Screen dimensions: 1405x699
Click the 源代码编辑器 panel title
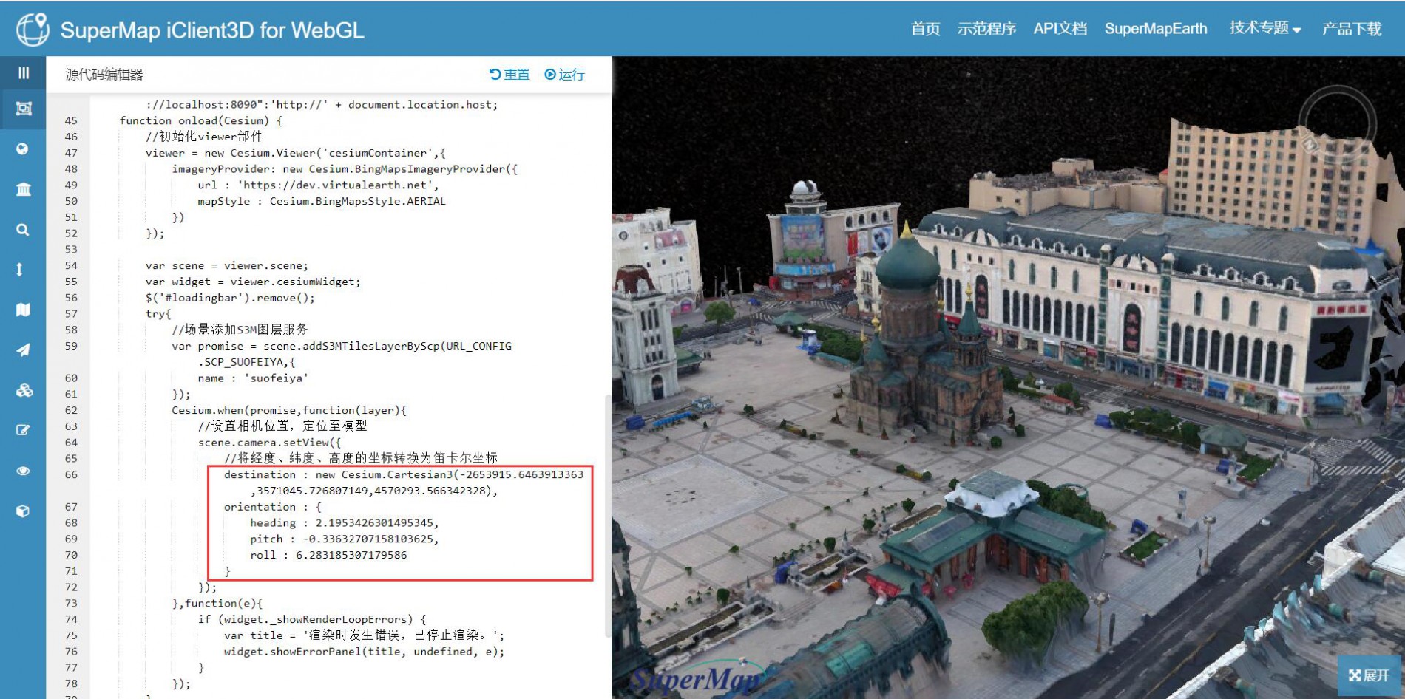104,75
